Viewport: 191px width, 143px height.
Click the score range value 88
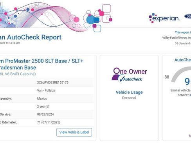pos(167,77)
